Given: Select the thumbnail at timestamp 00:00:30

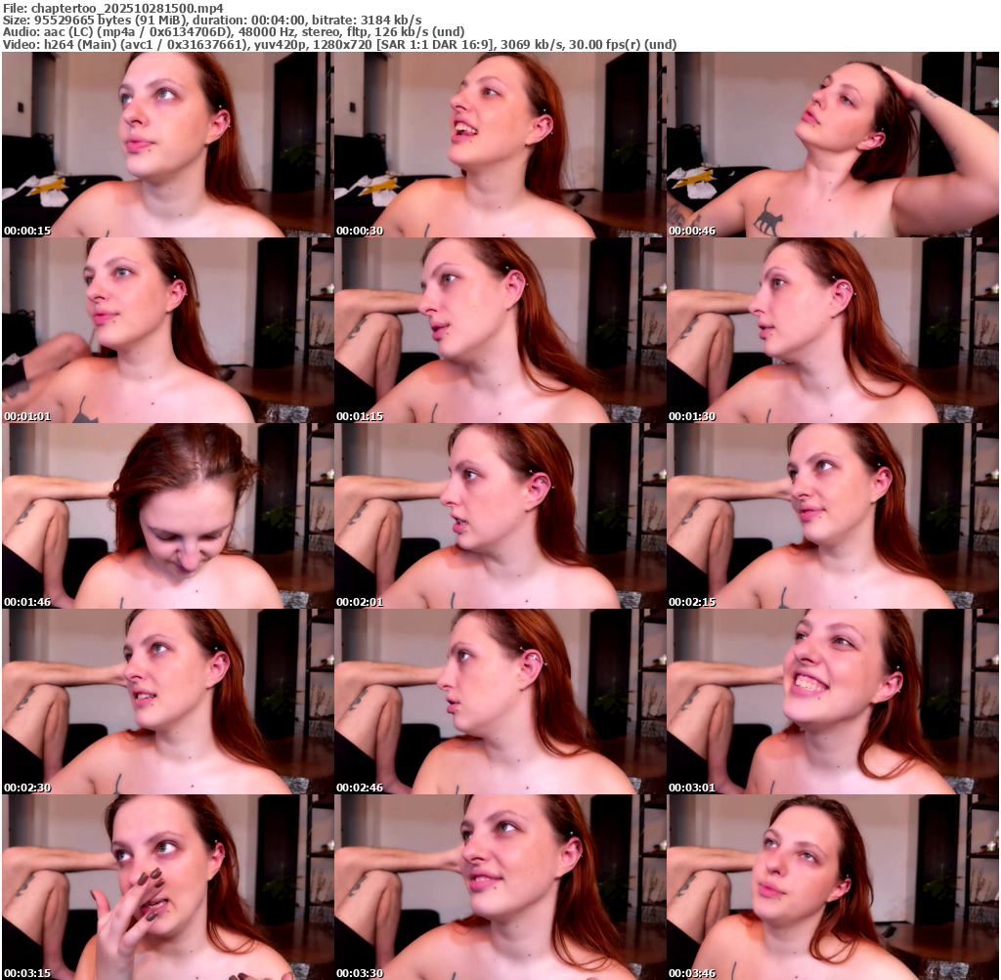Looking at the screenshot, I should tap(500, 145).
